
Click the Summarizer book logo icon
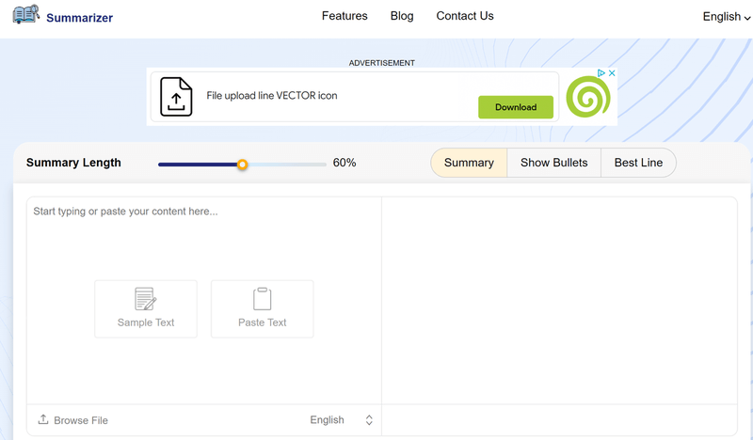tap(25, 14)
